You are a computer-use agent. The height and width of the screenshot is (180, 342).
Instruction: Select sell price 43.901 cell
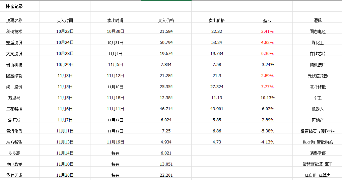pyautogui.click(x=217, y=109)
